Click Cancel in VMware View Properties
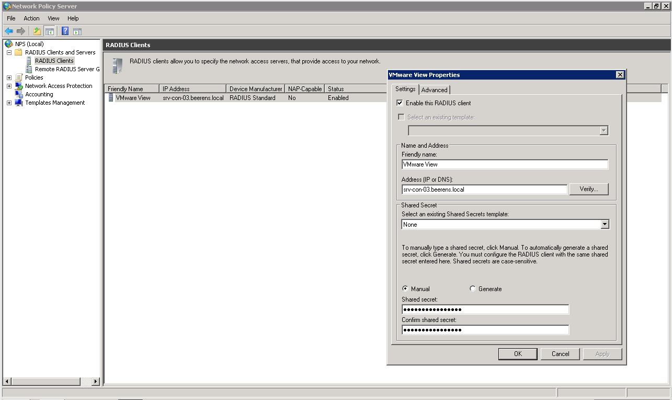 [560, 354]
